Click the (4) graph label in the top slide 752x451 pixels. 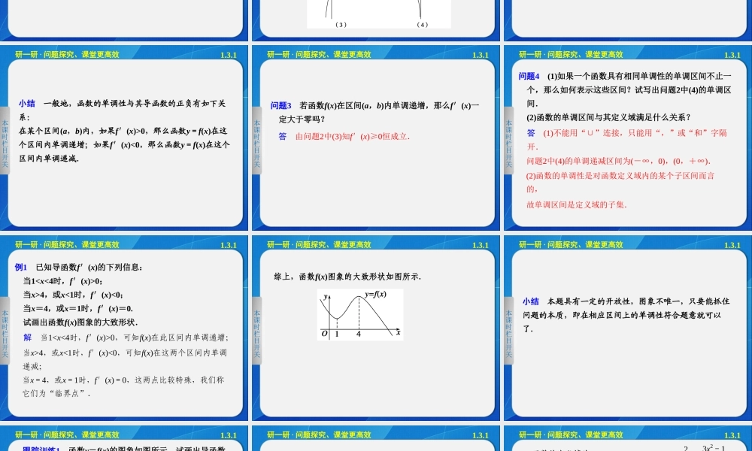click(422, 25)
